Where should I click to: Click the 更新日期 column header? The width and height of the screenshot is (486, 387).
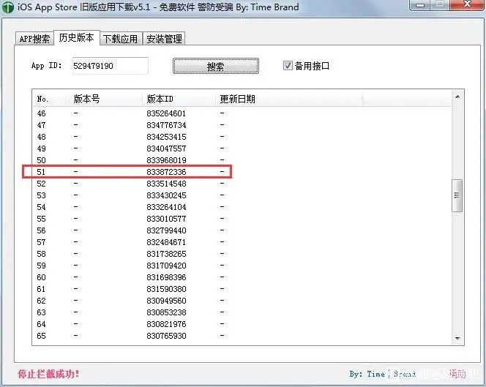[237, 99]
